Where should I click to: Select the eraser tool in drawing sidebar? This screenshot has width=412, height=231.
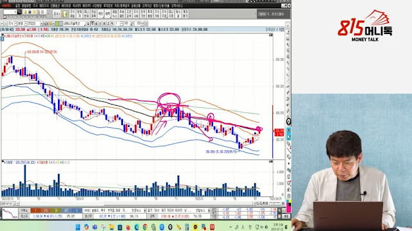pyautogui.click(x=288, y=157)
